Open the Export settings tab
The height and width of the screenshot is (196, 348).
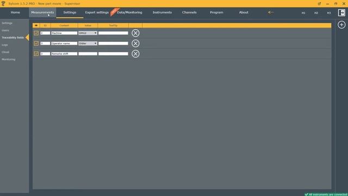pos(97,13)
